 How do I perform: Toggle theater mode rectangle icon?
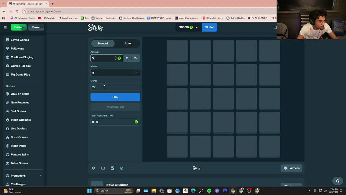(x=103, y=168)
